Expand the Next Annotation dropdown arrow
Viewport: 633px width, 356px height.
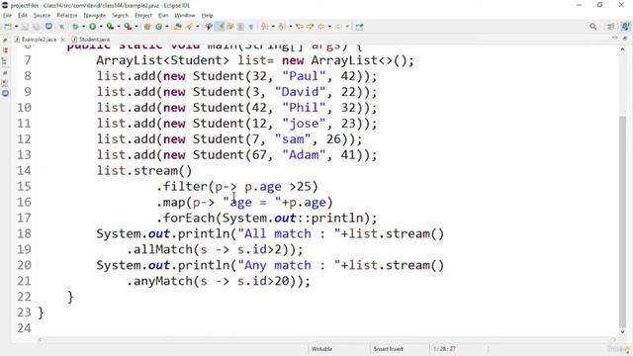pos(273,27)
